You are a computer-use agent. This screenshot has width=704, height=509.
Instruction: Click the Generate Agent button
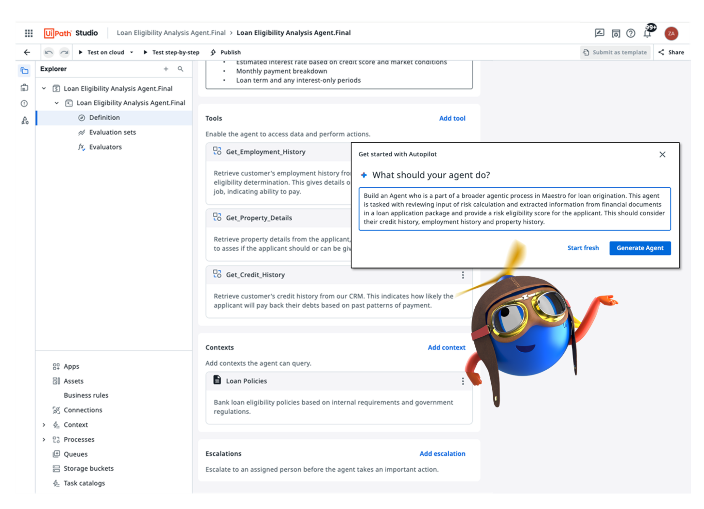click(x=640, y=248)
